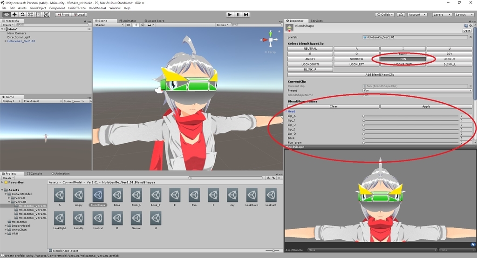Expand HoloLenKo_Ver1.01 in Hierarchy

coord(5,41)
